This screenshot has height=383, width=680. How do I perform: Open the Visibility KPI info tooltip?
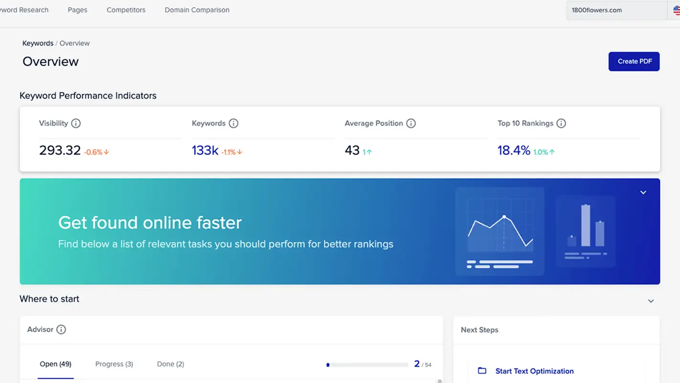pyautogui.click(x=76, y=123)
